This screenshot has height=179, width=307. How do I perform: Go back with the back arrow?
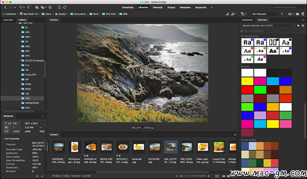5,8
